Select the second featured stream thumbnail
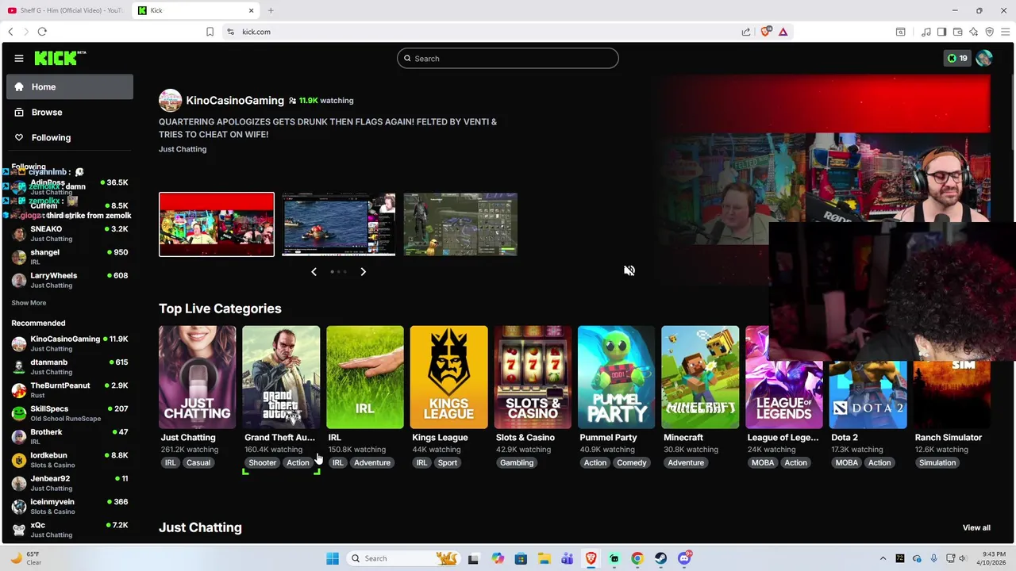Image resolution: width=1016 pixels, height=571 pixels. coord(339,224)
